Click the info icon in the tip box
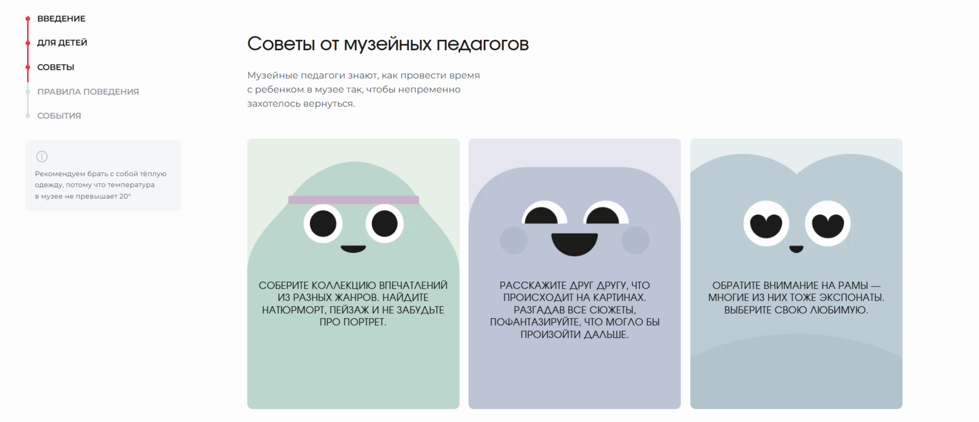Screen dimensions: 979x422 pos(42,157)
